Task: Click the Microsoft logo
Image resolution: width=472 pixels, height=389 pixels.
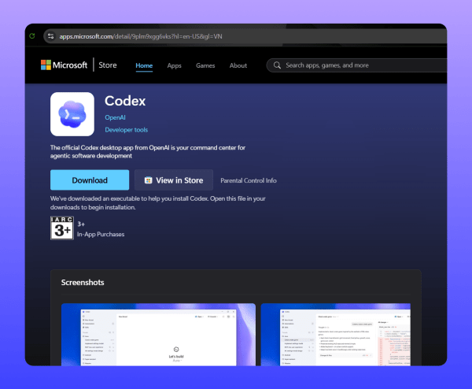Action: pyautogui.click(x=64, y=65)
